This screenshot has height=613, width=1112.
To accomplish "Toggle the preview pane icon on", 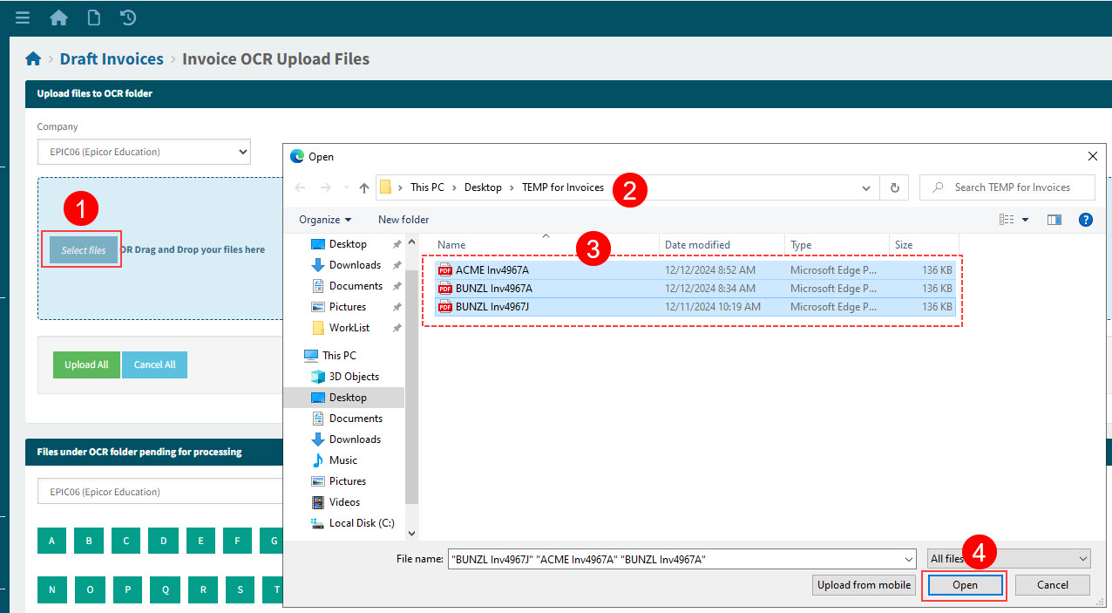I will click(x=1054, y=220).
